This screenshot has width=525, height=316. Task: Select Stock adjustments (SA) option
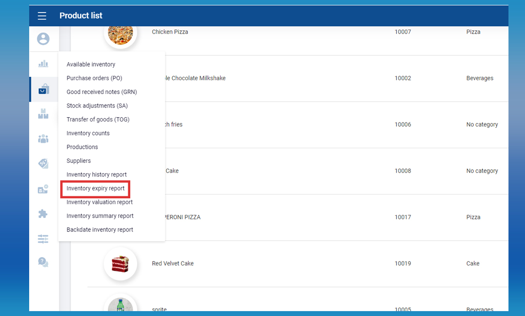pos(97,106)
